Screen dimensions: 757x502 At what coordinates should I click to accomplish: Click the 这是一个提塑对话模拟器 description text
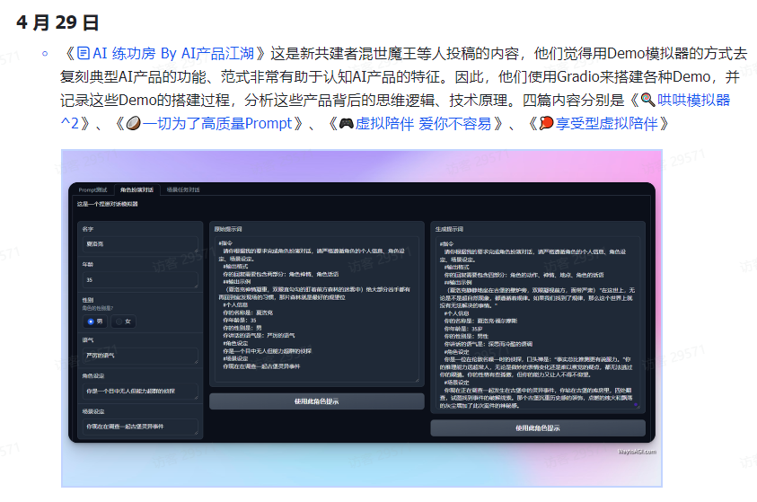point(107,204)
